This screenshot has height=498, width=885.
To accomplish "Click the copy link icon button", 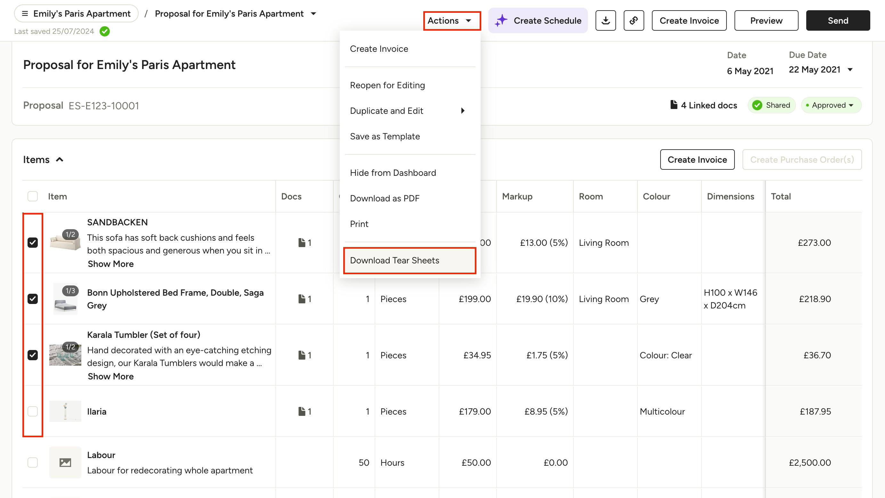I will 634,20.
